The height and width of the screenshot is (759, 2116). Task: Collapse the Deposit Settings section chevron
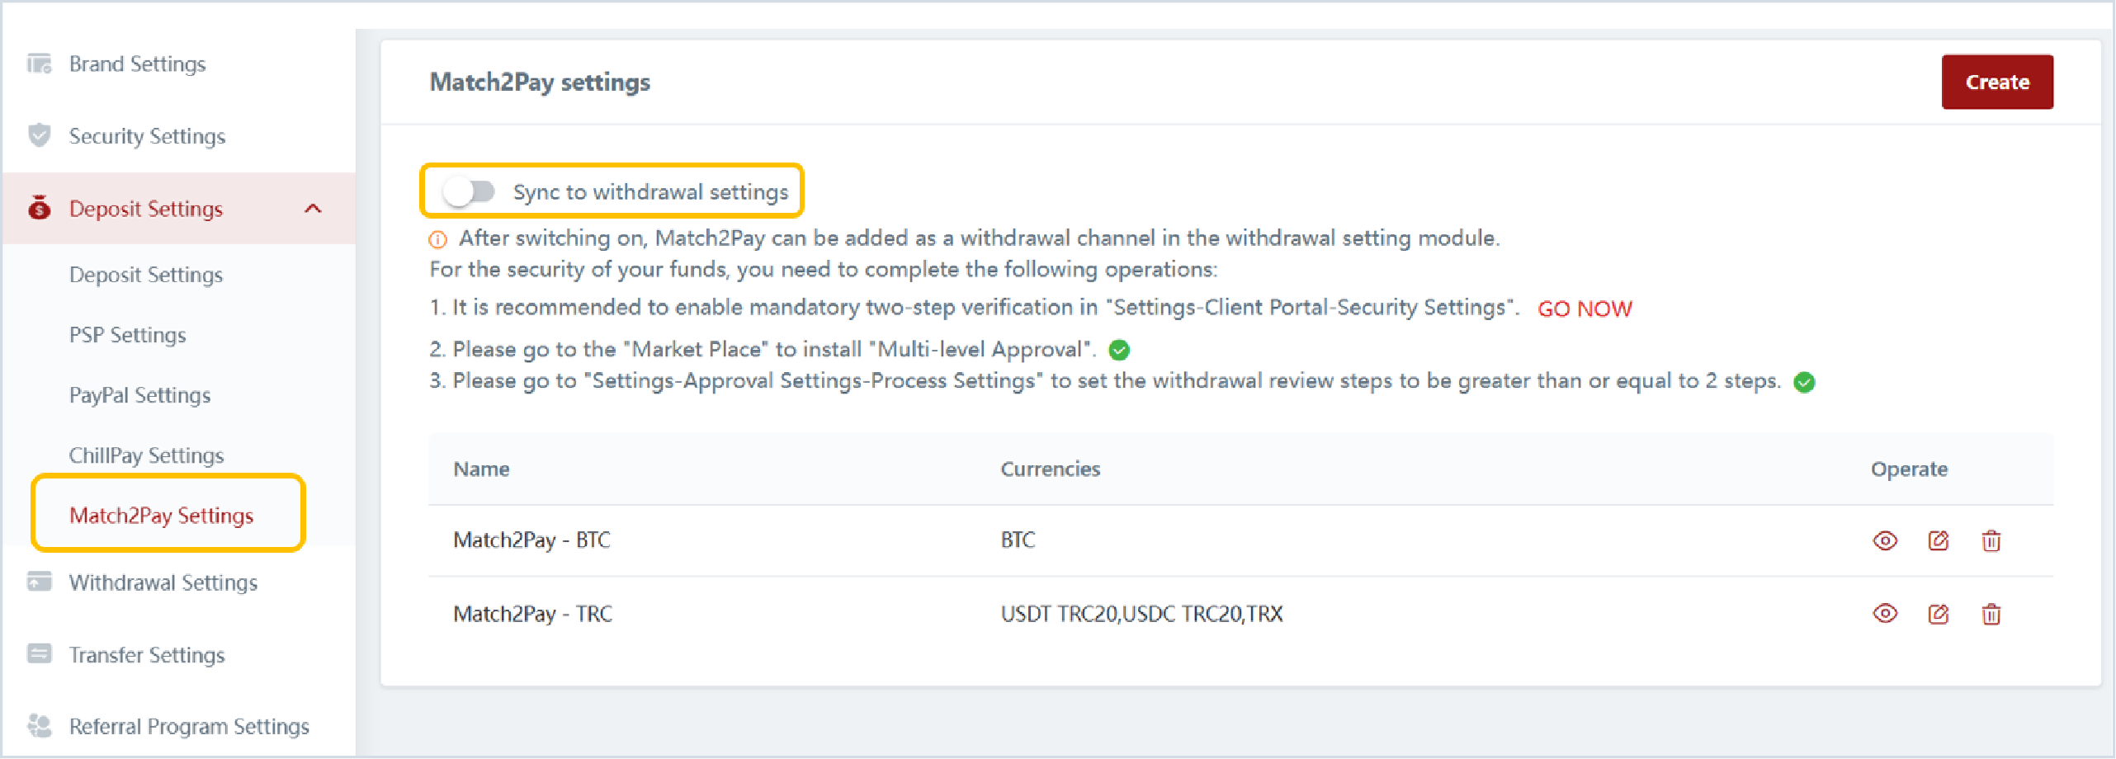point(313,209)
